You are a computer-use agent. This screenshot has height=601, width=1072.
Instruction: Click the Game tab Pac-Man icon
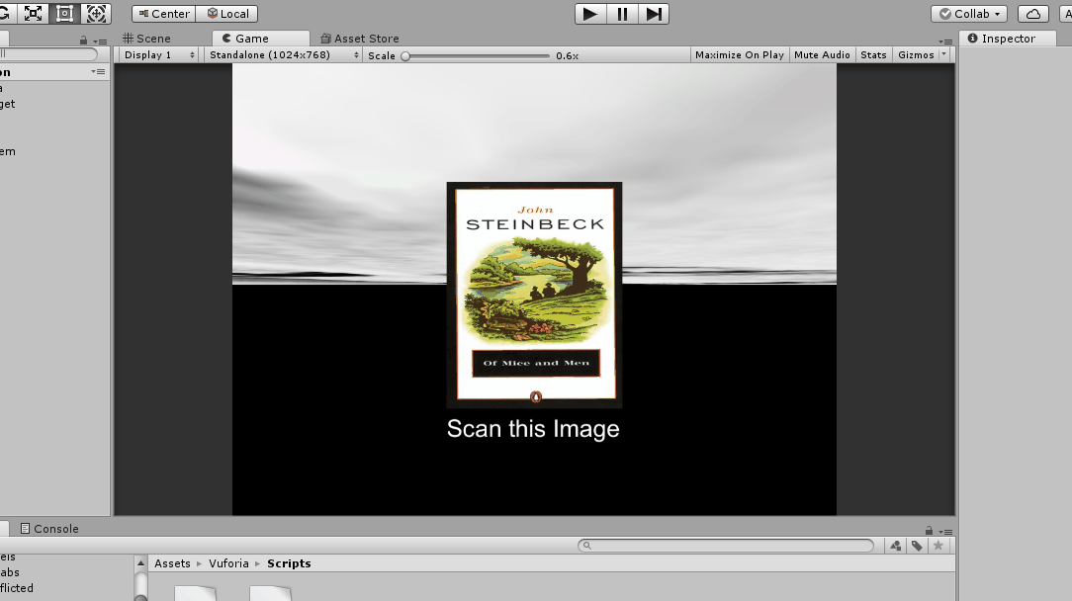coord(225,38)
